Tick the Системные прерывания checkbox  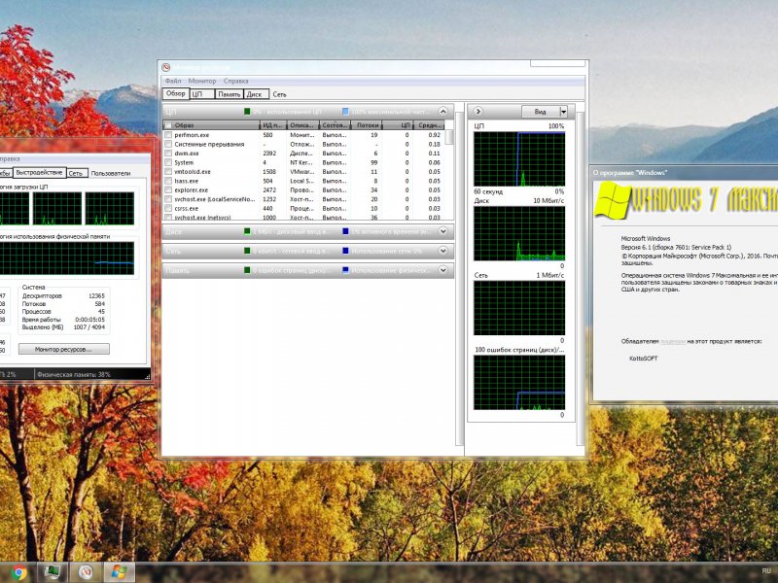[168, 144]
